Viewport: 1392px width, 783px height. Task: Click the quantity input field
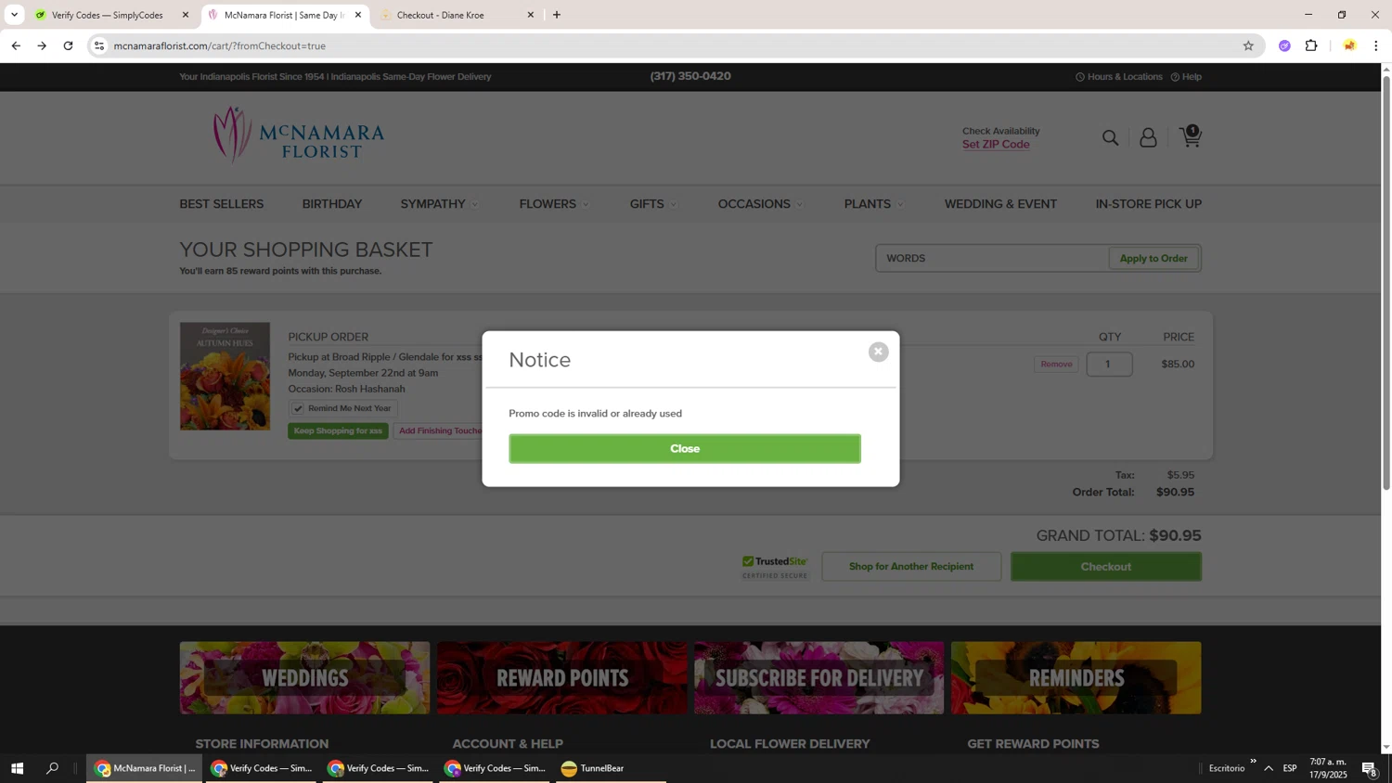pos(1109,365)
